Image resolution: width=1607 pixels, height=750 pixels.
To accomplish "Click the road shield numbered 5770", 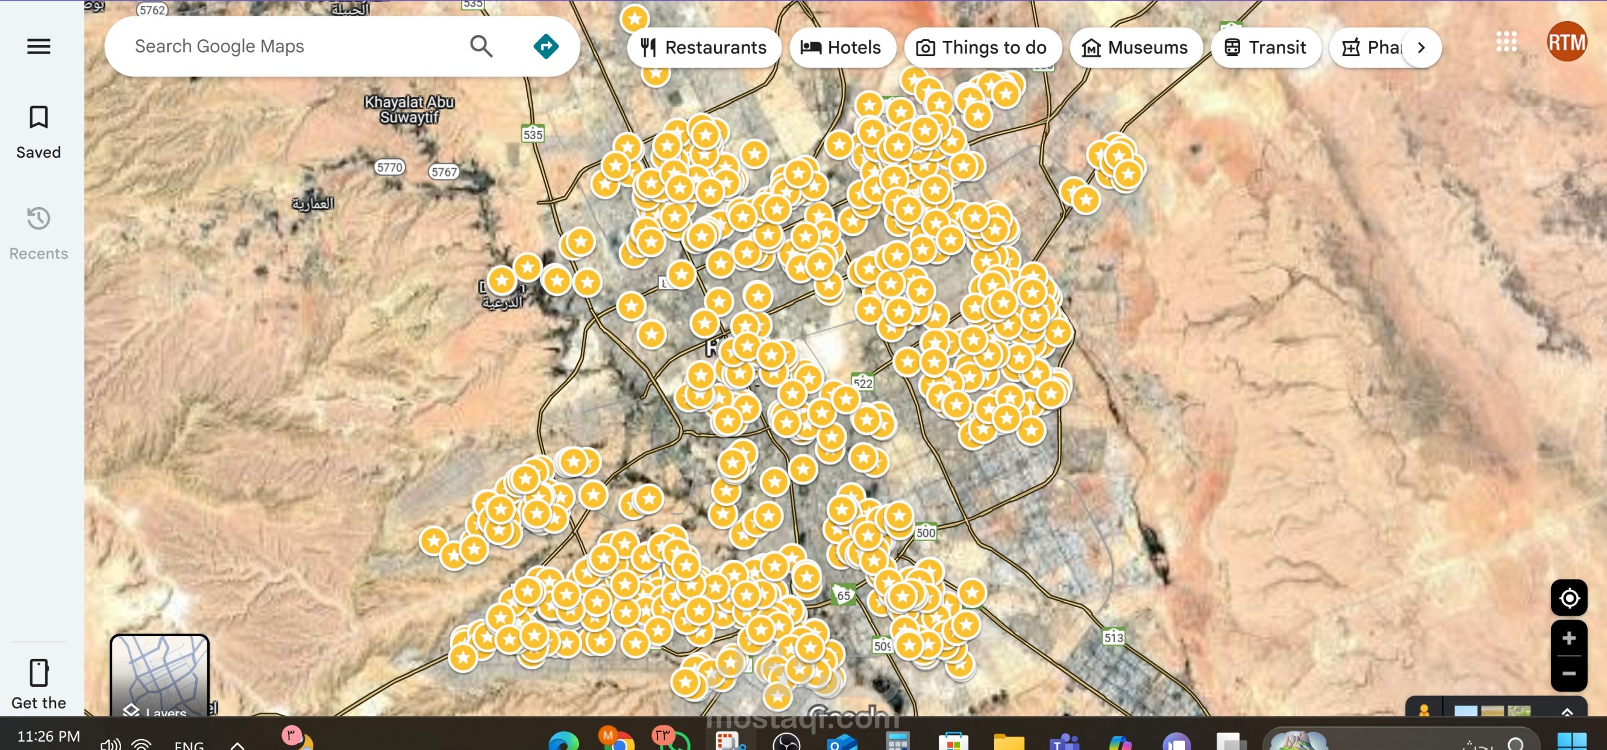I will 390,167.
